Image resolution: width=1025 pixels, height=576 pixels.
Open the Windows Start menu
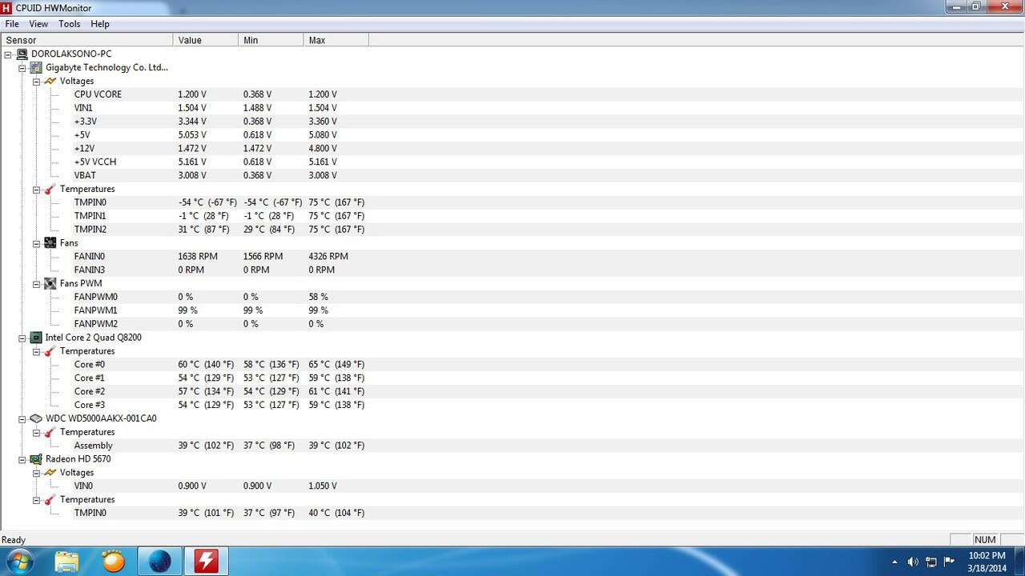pos(19,561)
